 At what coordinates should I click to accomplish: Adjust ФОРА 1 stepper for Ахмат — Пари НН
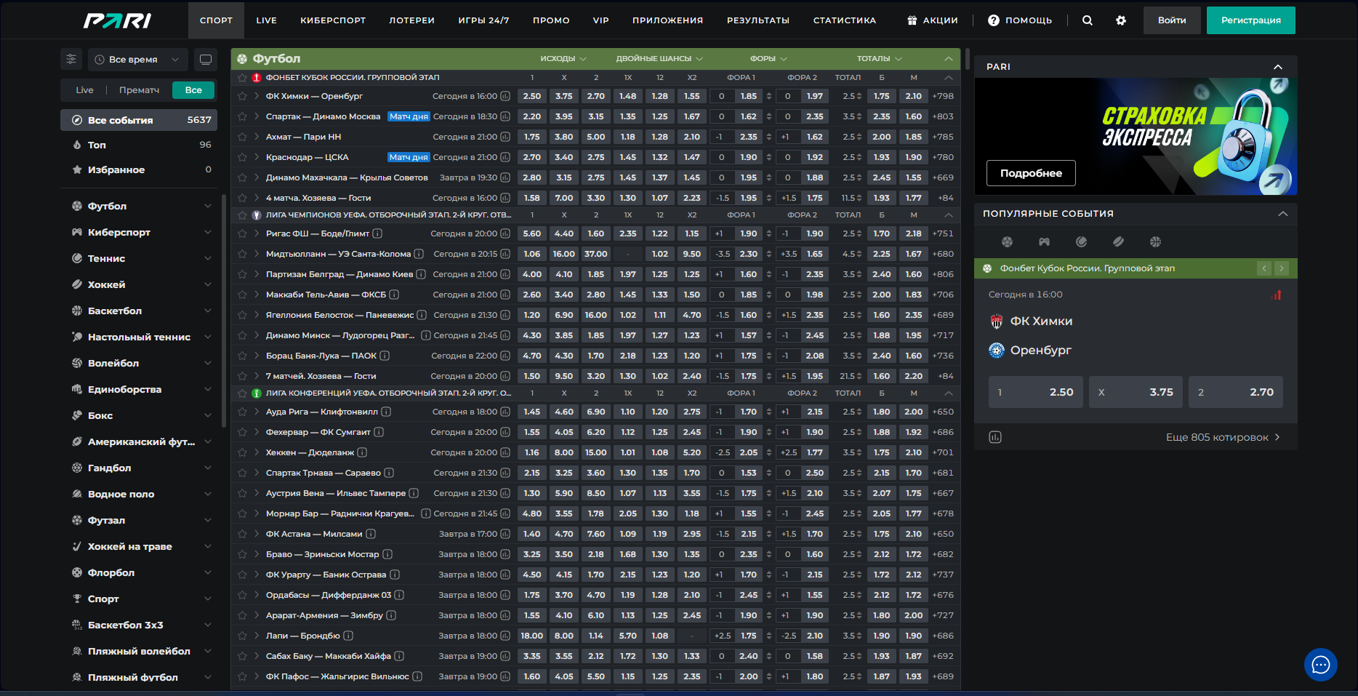point(769,137)
